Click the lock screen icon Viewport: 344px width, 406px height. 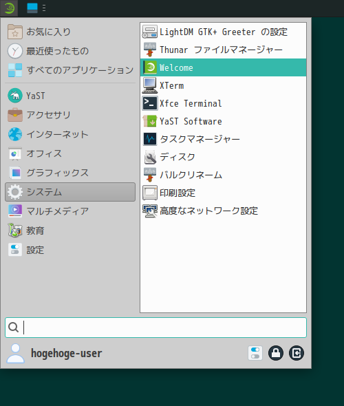tap(276, 353)
